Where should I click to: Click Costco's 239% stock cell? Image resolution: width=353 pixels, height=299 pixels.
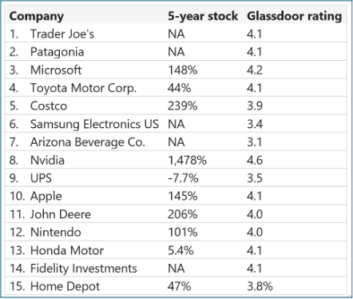point(182,106)
